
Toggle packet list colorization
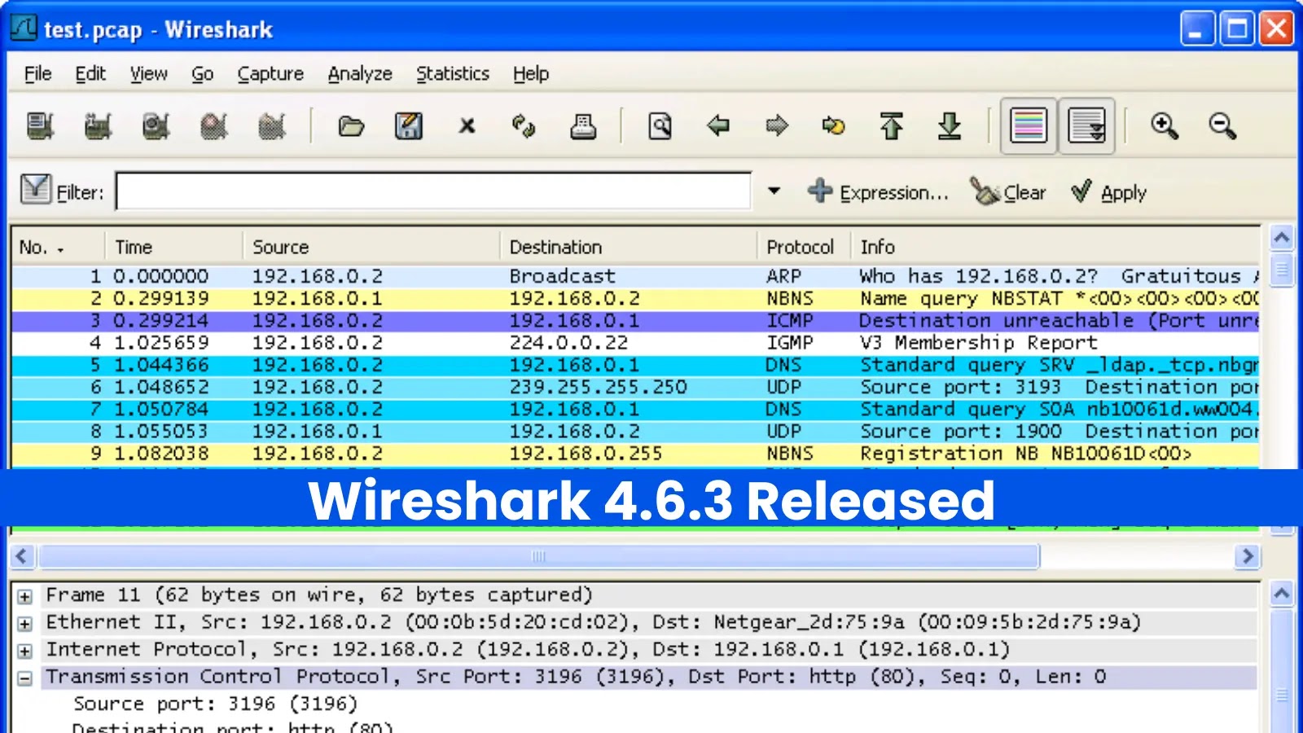(x=1028, y=126)
